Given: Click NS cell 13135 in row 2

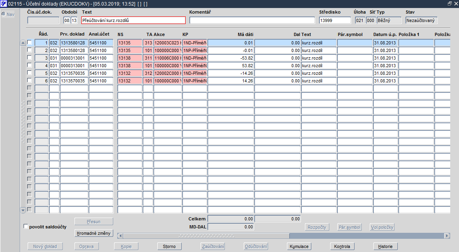Looking at the screenshot, I should 130,50.
